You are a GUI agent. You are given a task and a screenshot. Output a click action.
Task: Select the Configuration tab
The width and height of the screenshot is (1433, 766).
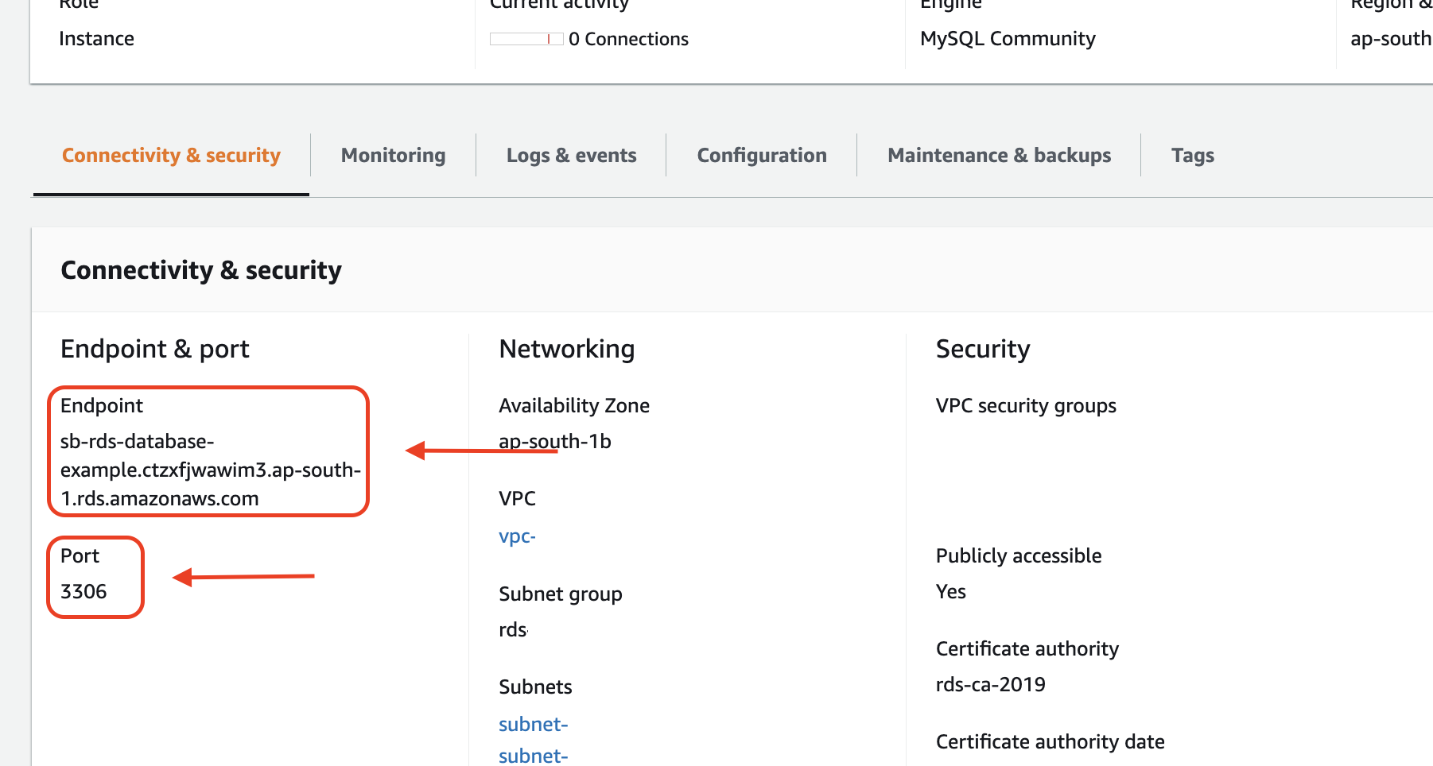tap(761, 156)
